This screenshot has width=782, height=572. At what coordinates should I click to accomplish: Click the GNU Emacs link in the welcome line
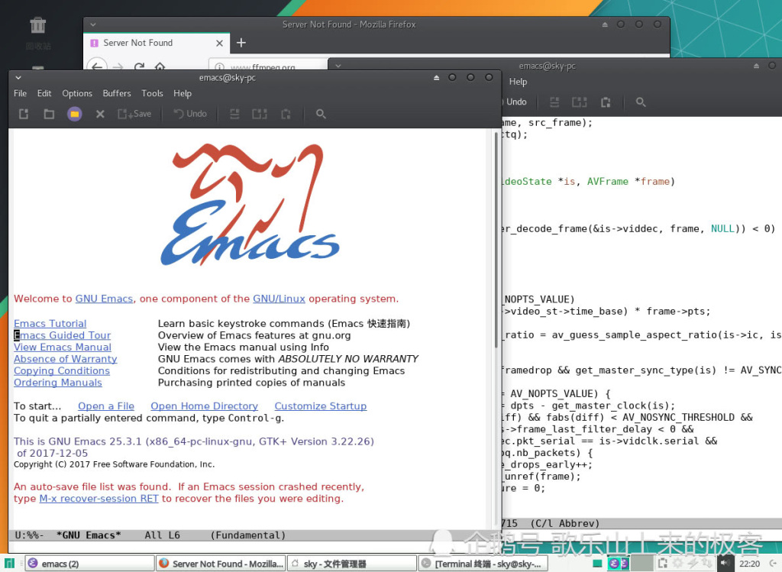pyautogui.click(x=104, y=299)
